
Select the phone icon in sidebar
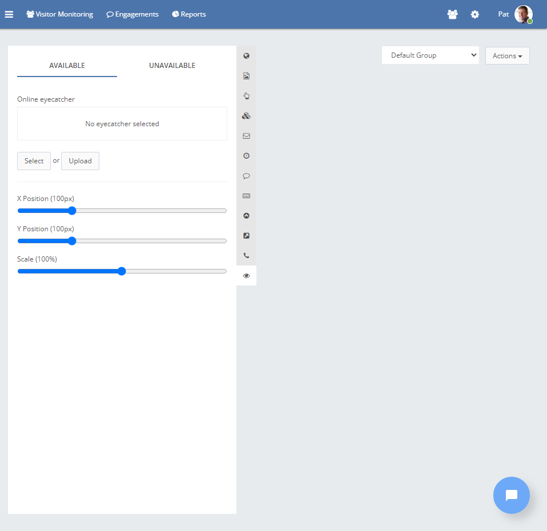pos(246,256)
